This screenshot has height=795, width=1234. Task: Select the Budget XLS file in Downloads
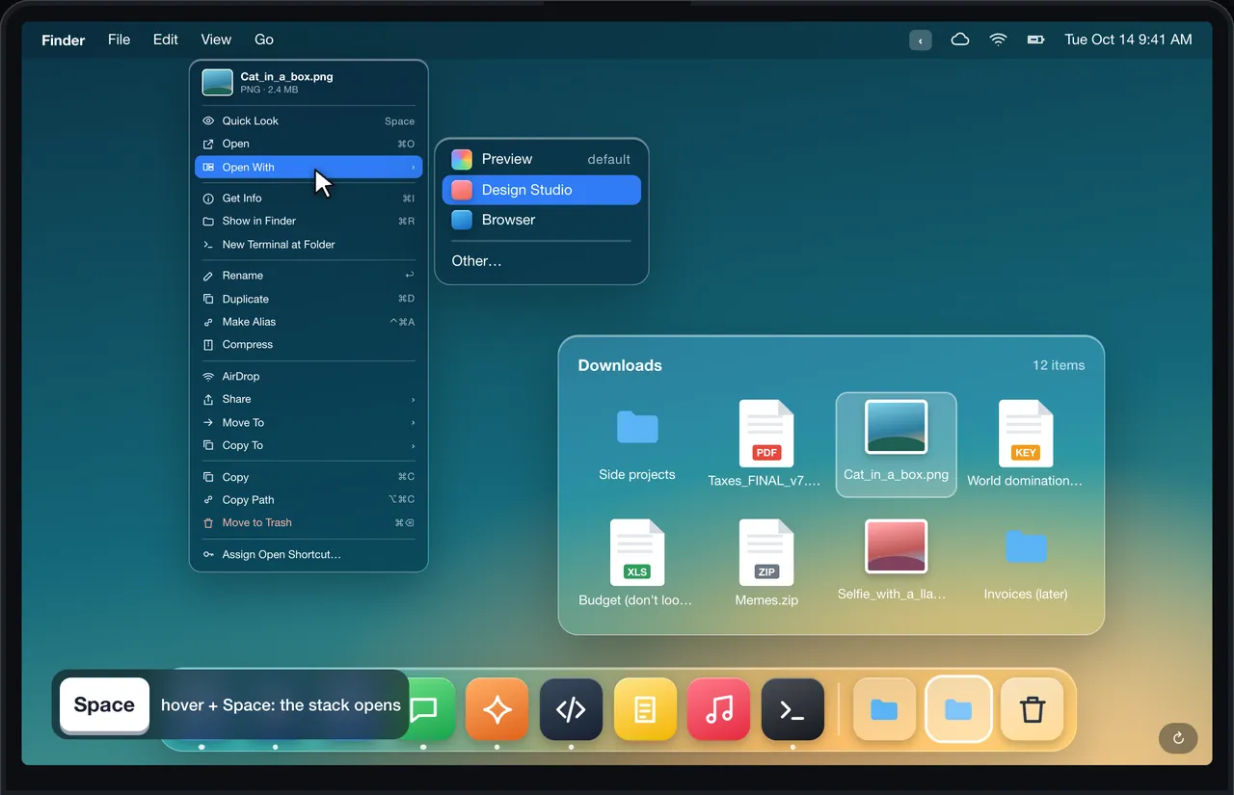(637, 563)
